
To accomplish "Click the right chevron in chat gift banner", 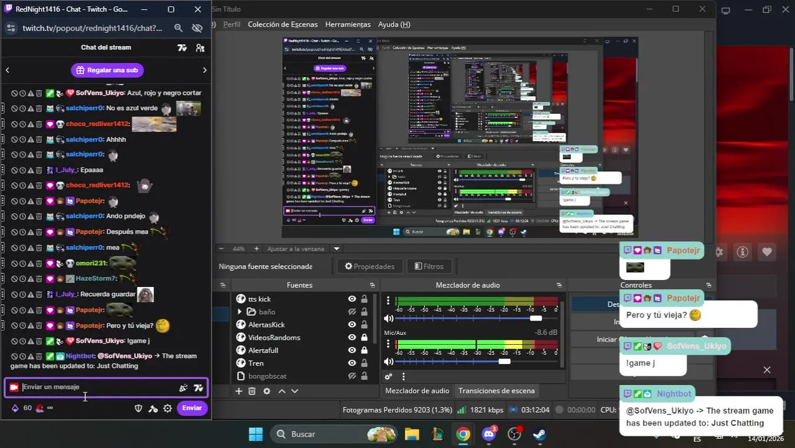I will click(205, 70).
